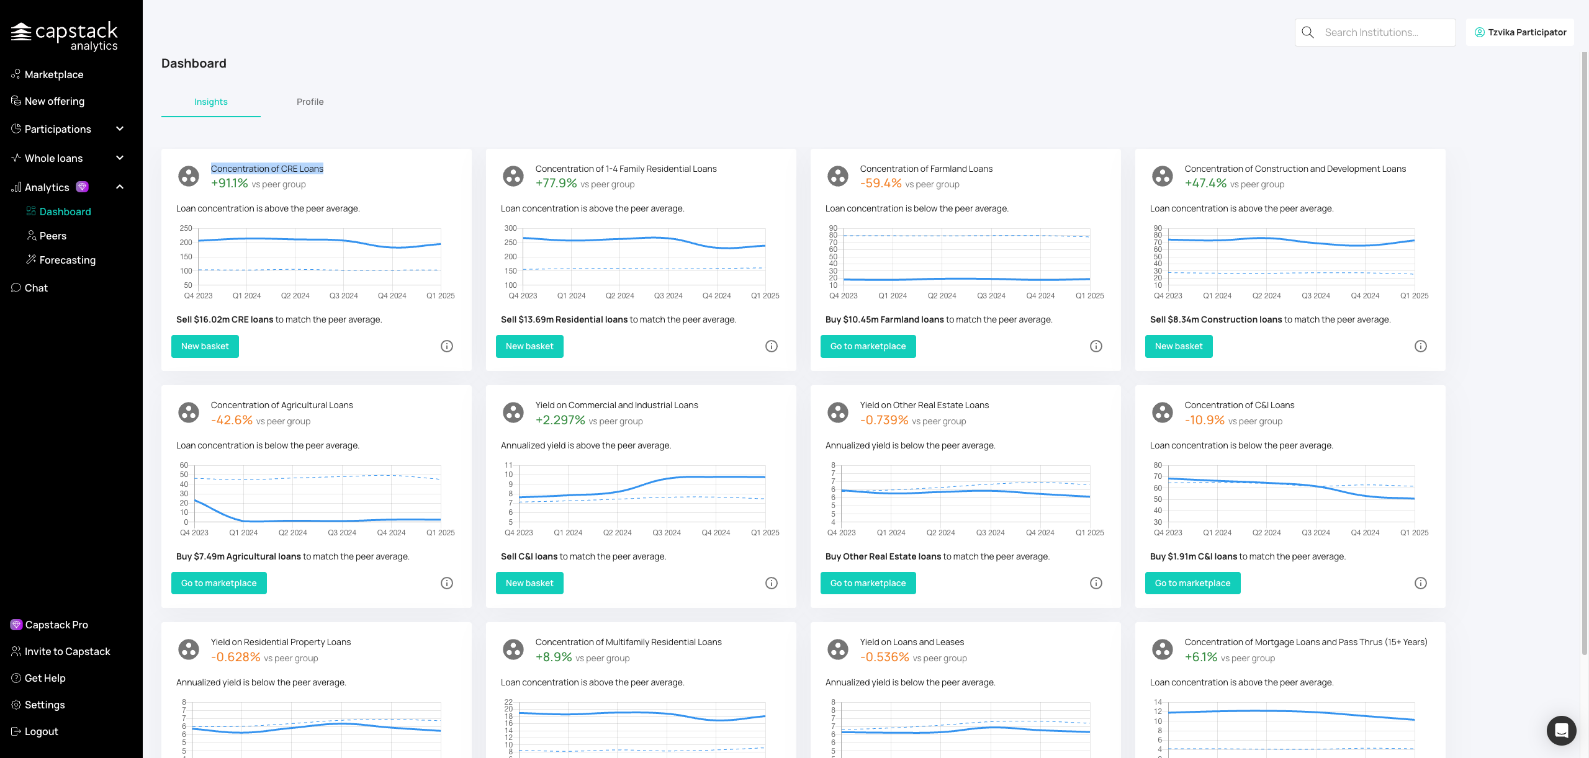This screenshot has height=758, width=1589.
Task: Open info icon on Construction and Development card
Action: pos(1421,346)
